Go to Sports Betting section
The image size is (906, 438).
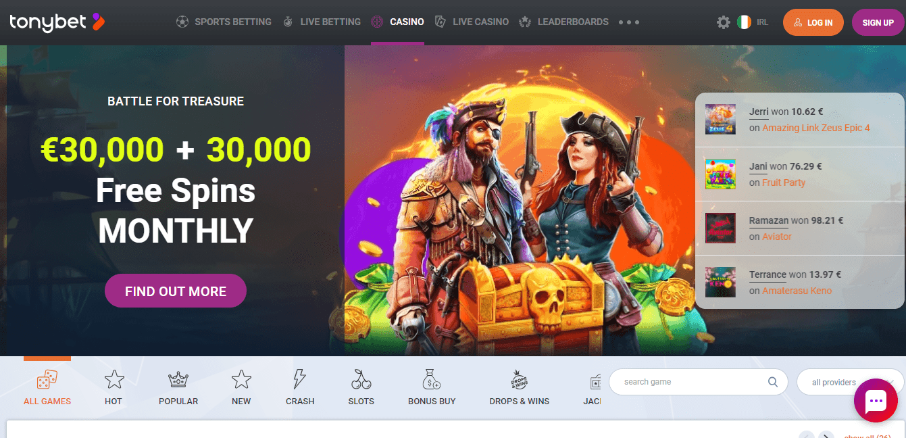(224, 22)
